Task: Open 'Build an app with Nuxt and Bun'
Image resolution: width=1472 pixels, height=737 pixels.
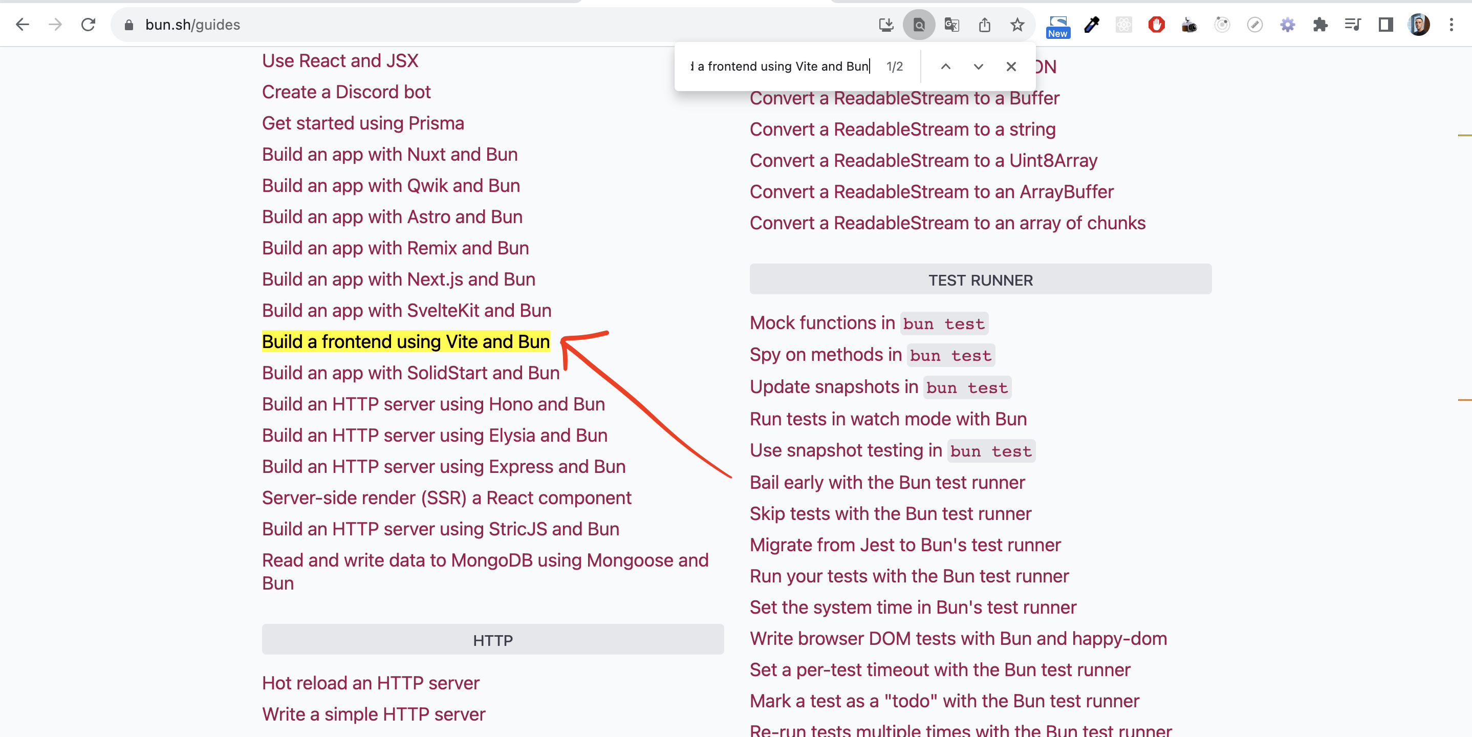Action: pyautogui.click(x=389, y=154)
